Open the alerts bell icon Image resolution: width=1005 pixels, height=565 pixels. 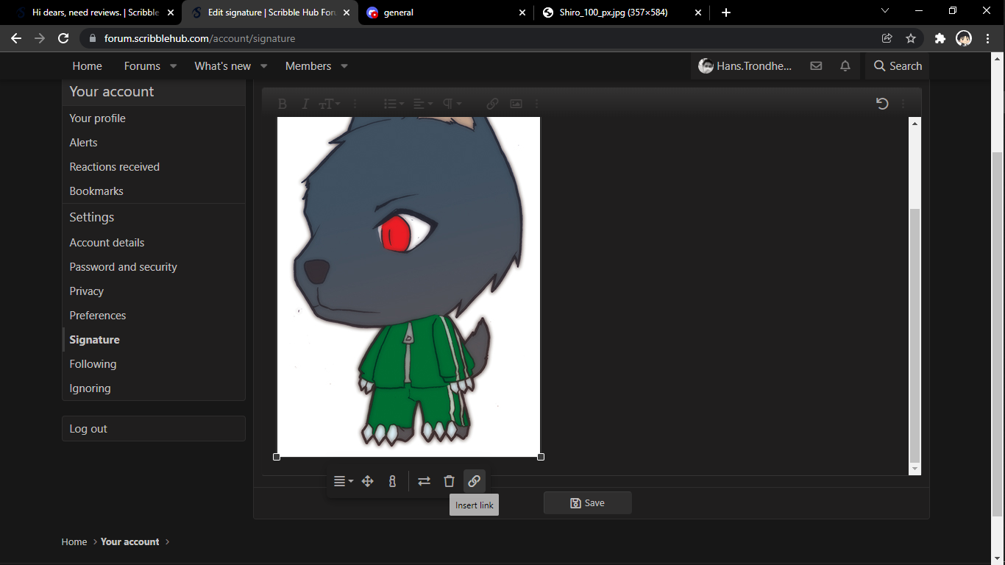(845, 66)
